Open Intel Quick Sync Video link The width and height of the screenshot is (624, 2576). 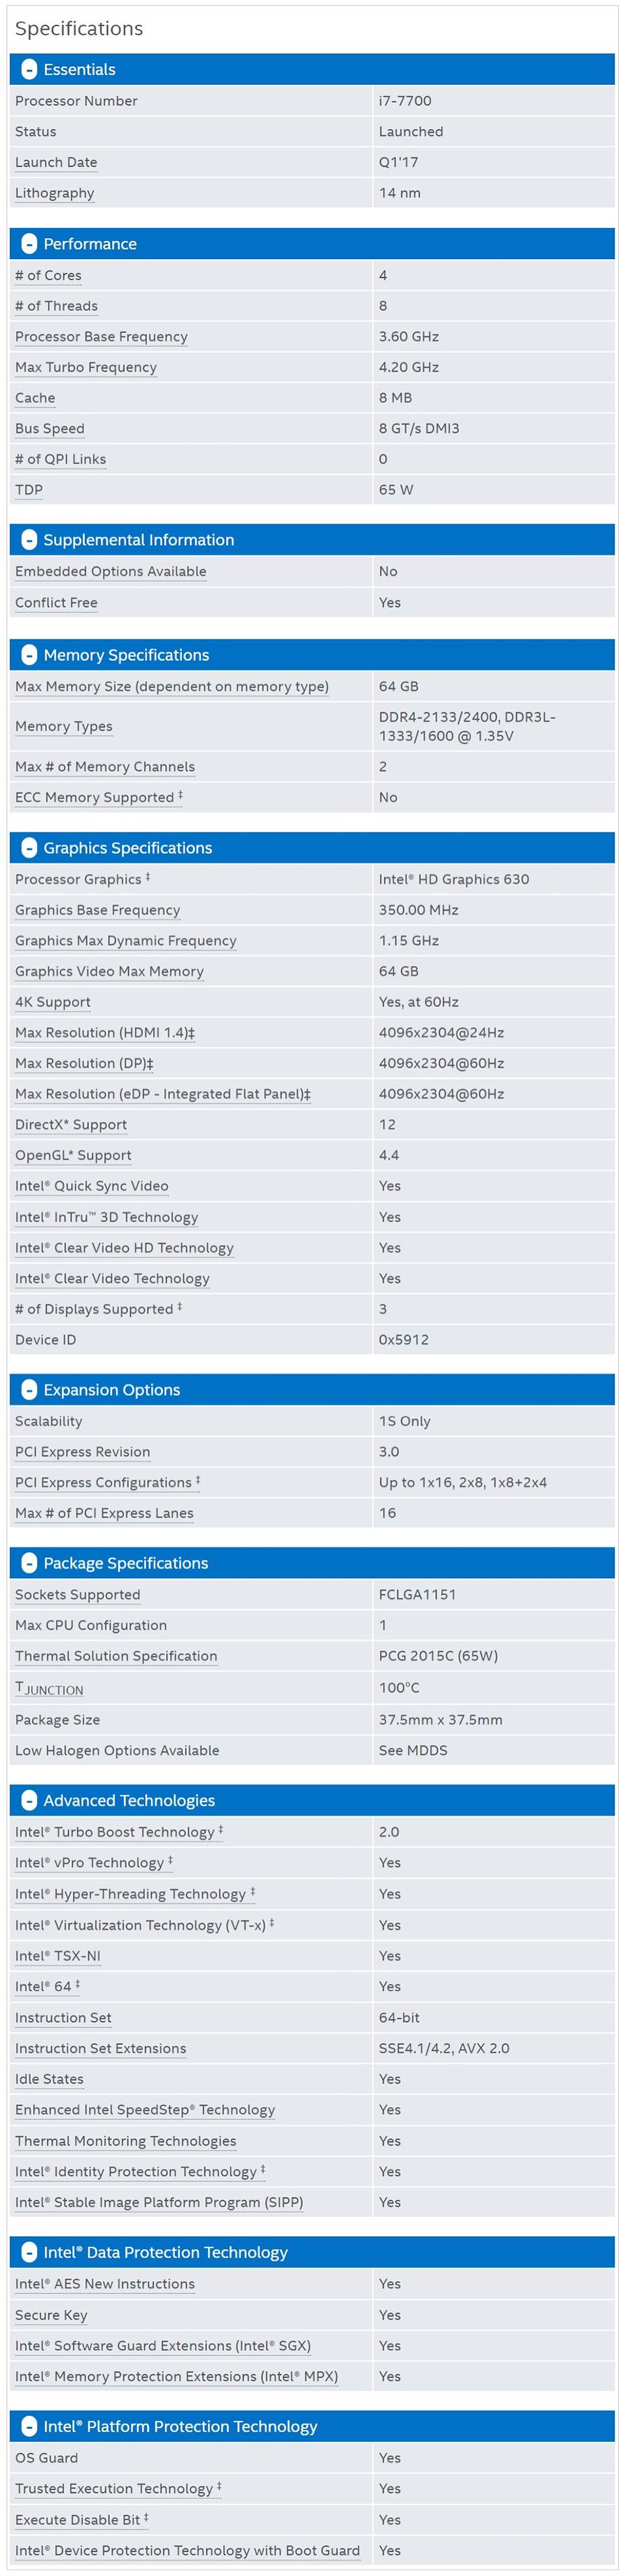91,1186
